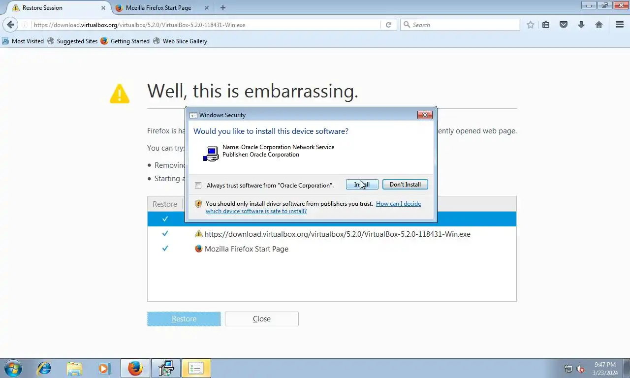Open Windows Media Player taskbar icon
This screenshot has width=630, height=378.
tap(104, 368)
